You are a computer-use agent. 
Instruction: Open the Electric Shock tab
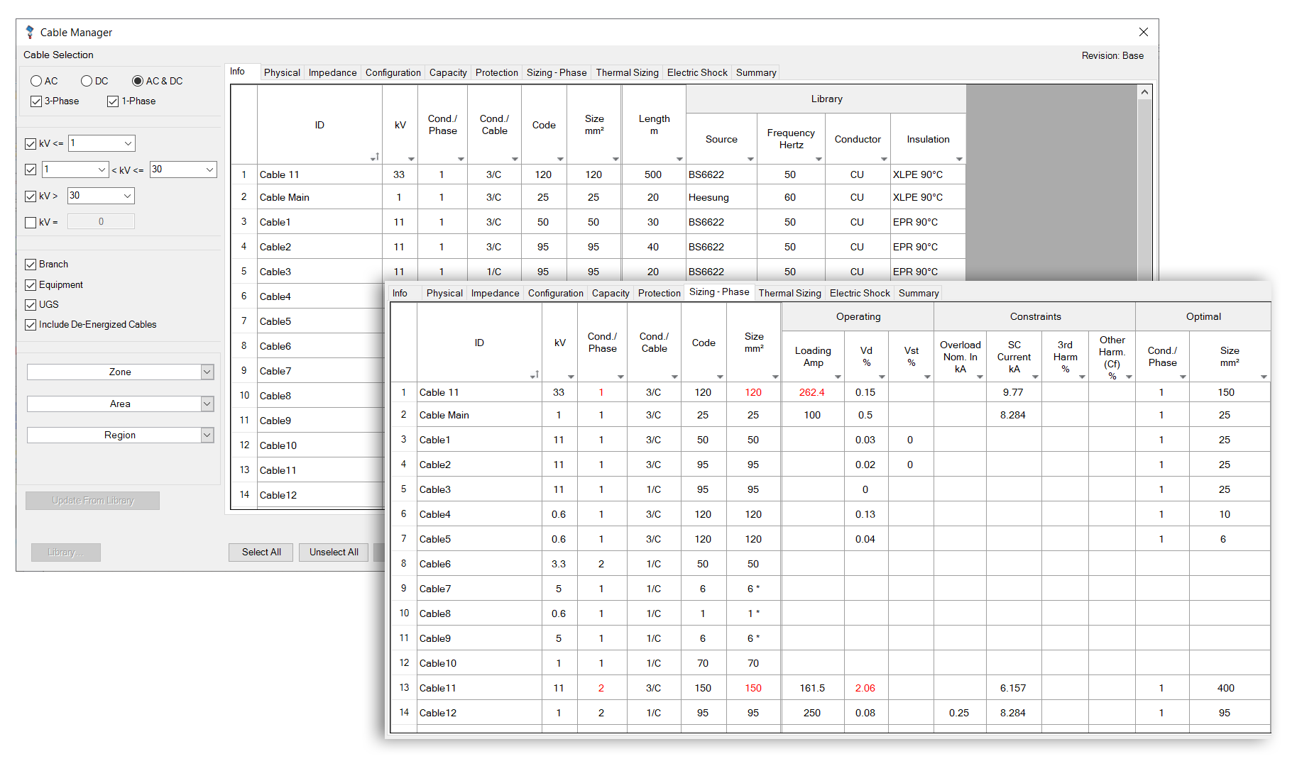click(x=860, y=292)
